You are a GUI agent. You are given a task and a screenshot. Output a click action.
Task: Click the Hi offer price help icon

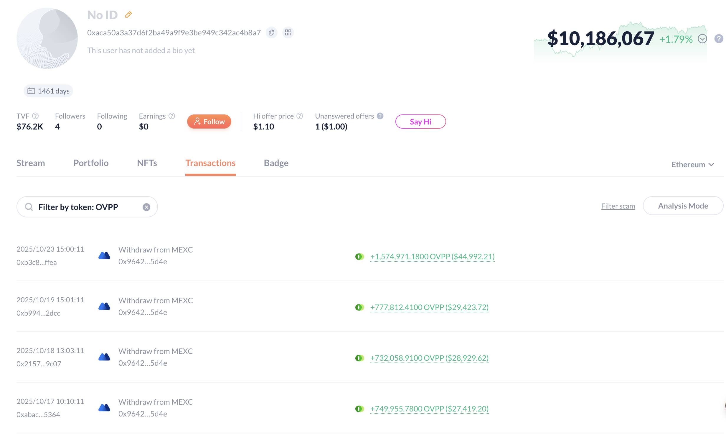pos(300,116)
